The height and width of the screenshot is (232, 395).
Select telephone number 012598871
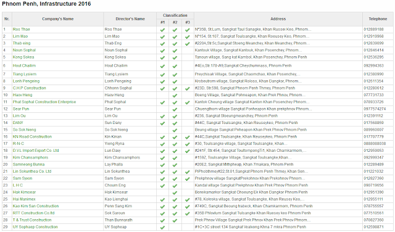point(373,226)
